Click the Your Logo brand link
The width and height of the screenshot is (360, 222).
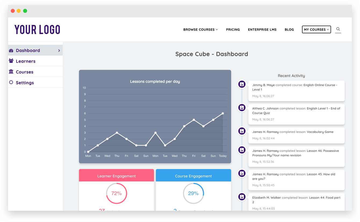click(x=37, y=29)
